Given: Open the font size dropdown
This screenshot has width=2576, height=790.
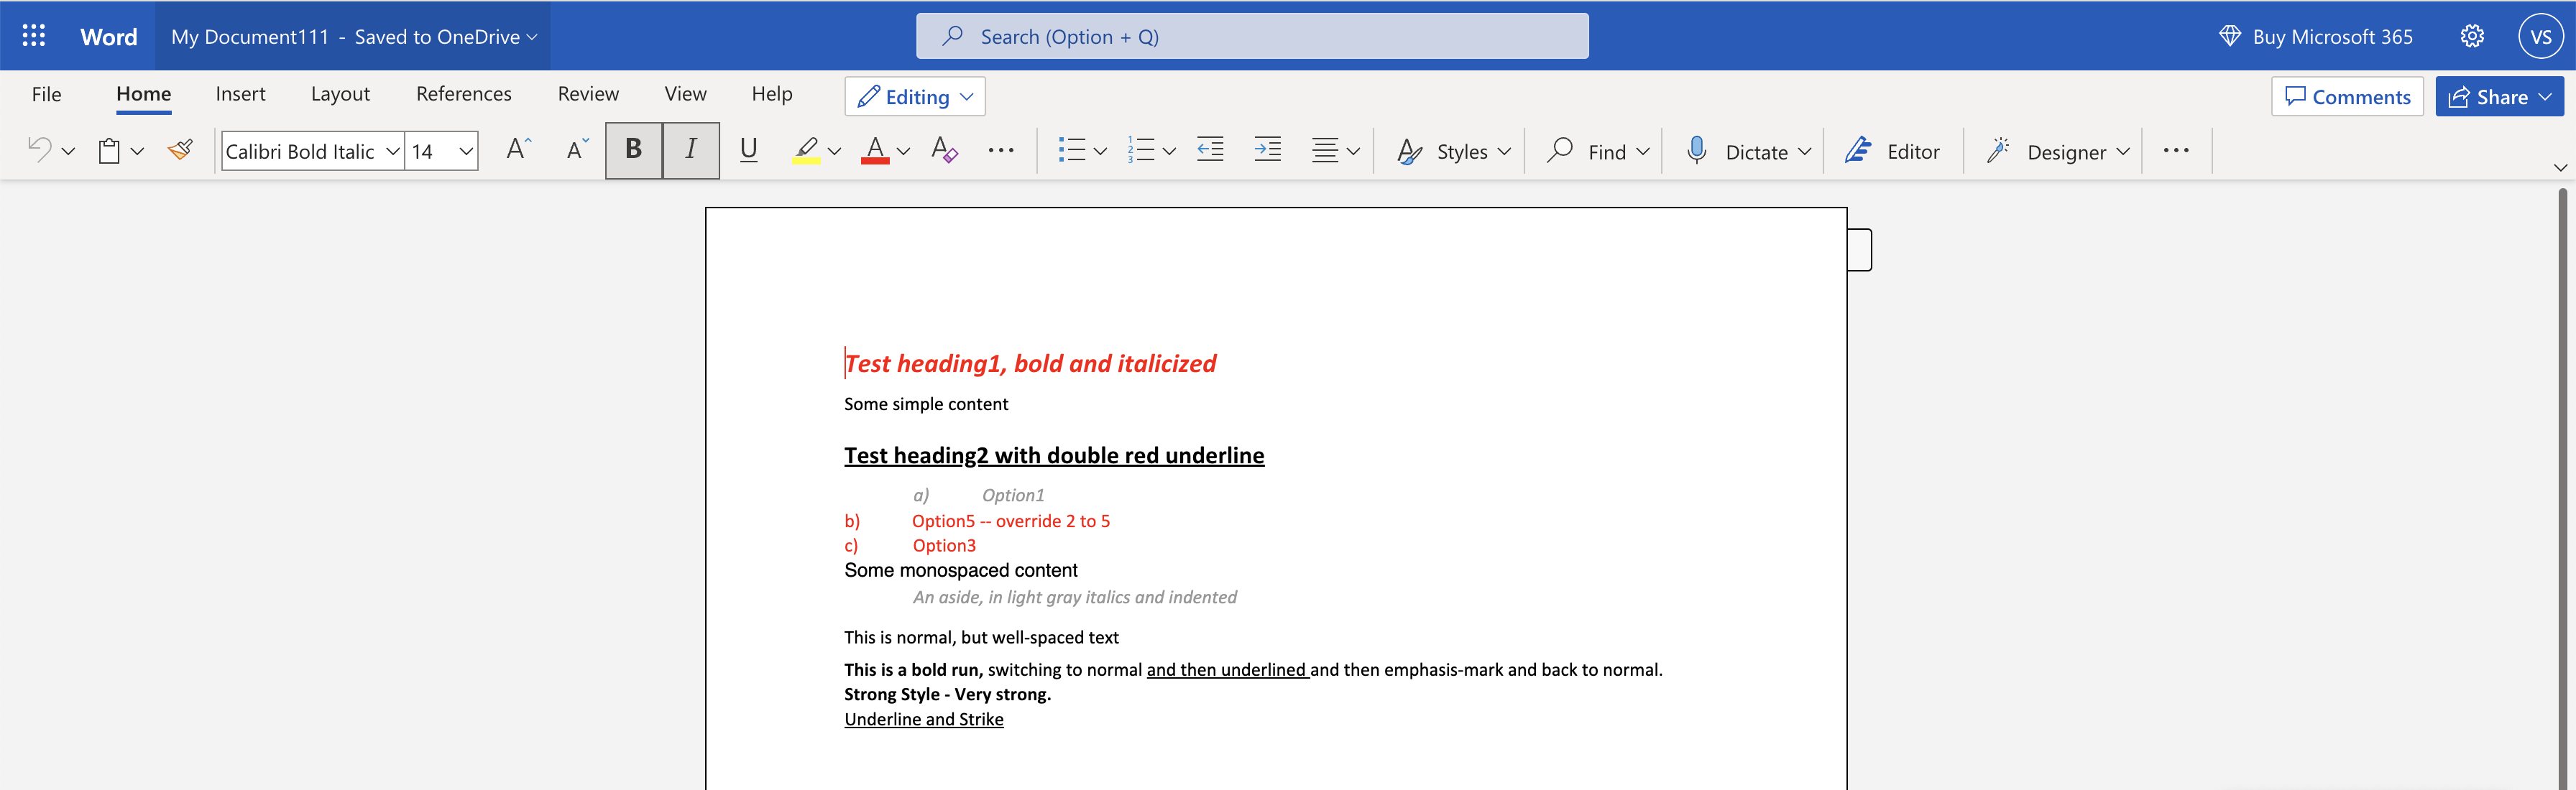Looking at the screenshot, I should 466,151.
